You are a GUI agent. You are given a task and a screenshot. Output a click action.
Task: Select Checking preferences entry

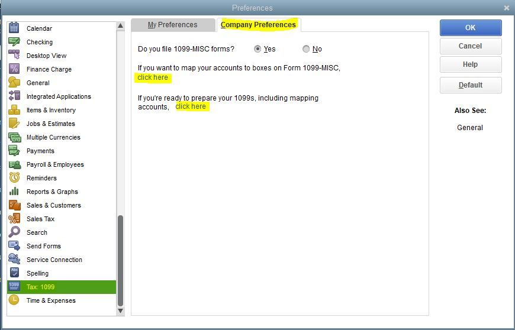point(62,42)
